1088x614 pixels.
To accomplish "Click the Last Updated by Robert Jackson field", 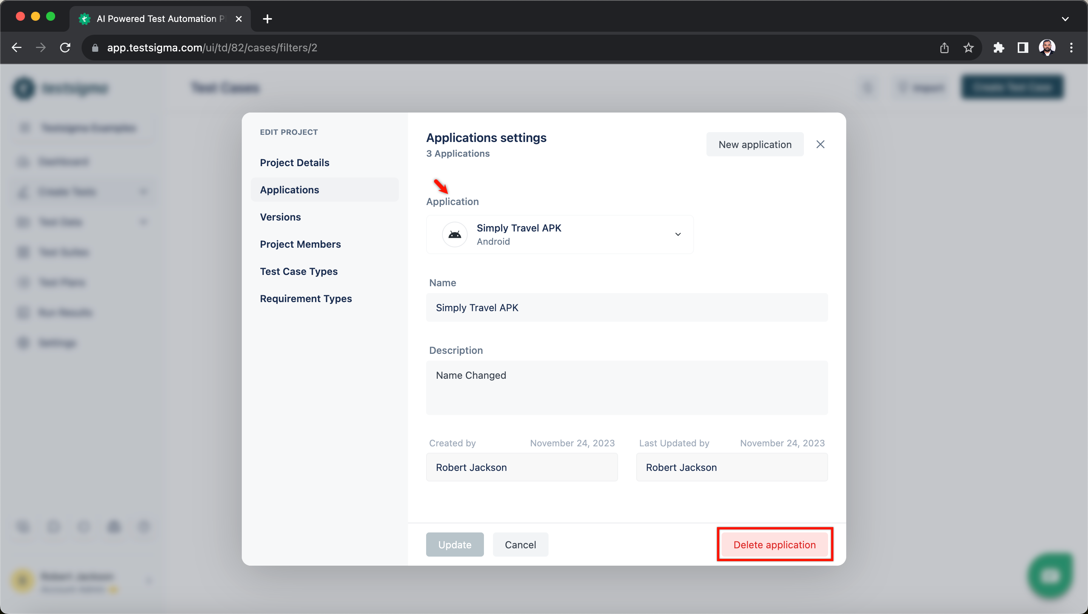I will tap(731, 467).
